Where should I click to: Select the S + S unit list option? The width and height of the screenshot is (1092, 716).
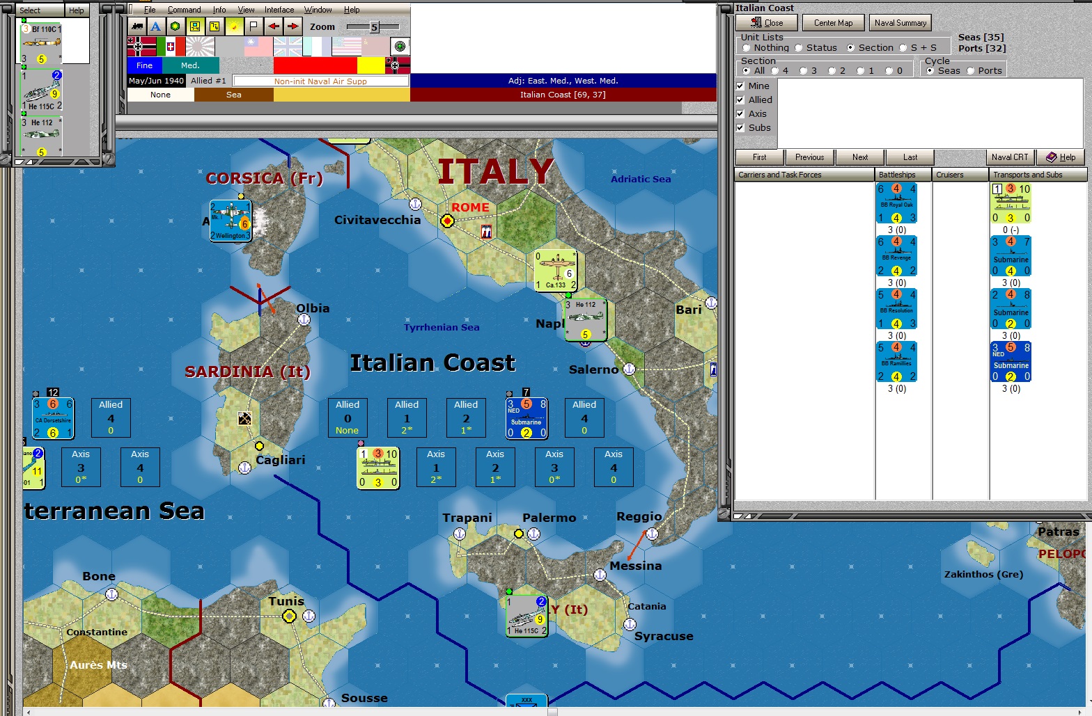918,48
